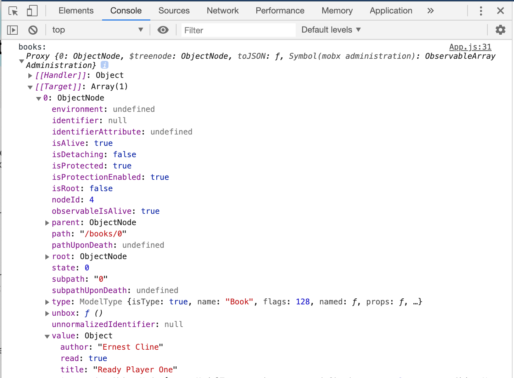Select the author "Ernest Cline" value
Screen dimensions: 514x378
130,347
